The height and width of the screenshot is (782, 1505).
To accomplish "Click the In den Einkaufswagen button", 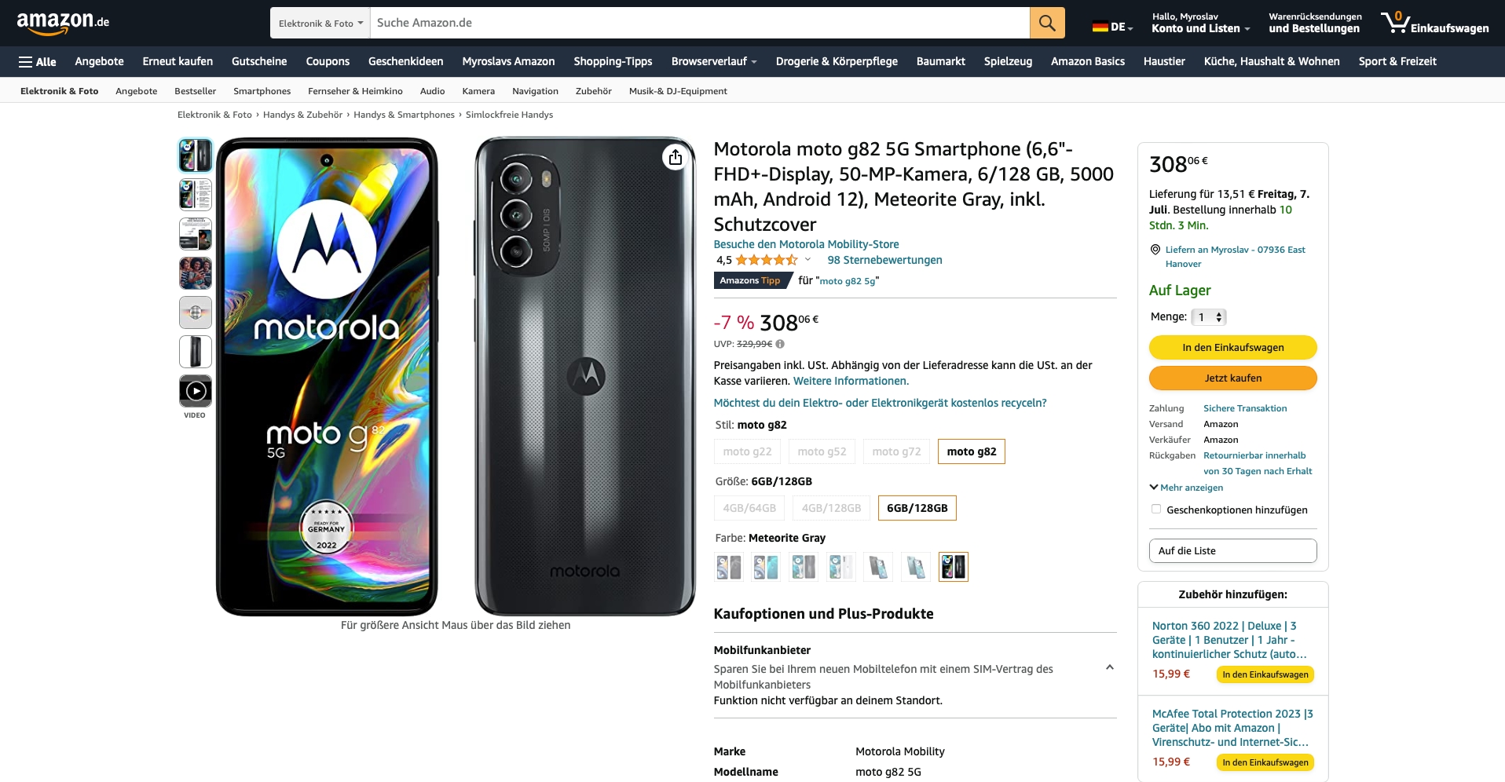I will tap(1232, 347).
